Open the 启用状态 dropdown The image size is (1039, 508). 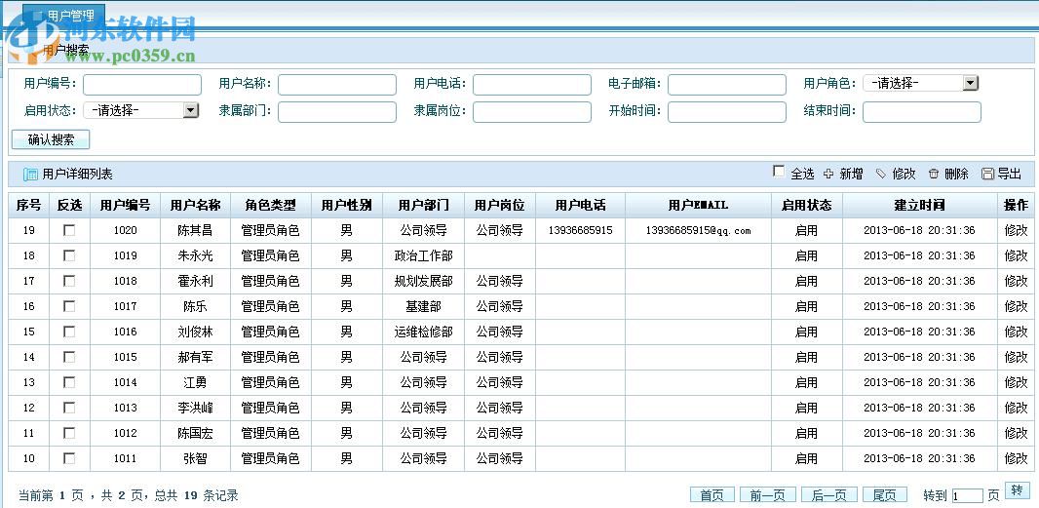141,110
